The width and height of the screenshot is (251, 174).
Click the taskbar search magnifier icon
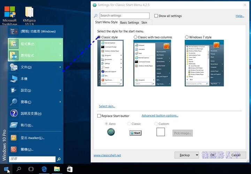click(x=18, y=169)
